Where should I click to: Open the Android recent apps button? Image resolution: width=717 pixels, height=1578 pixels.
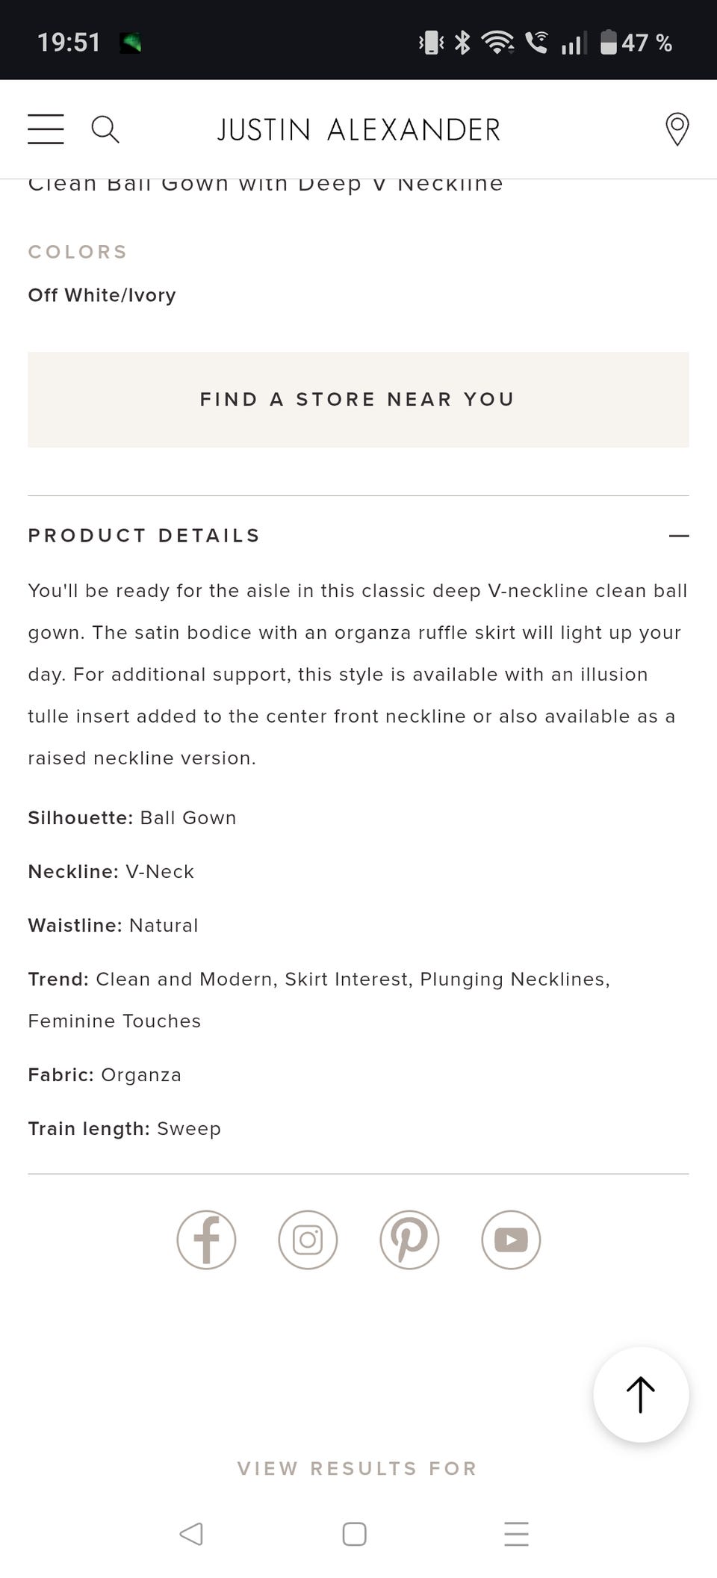click(x=516, y=1534)
